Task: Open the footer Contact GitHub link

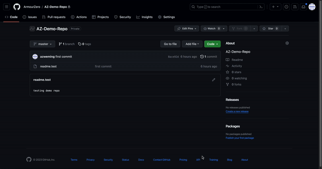Action: click(162, 160)
